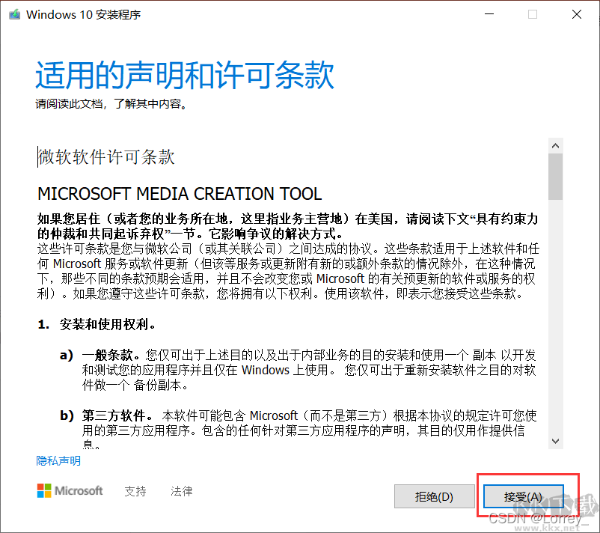Viewport: 600px width, 533px height.
Task: Click the scrollbar up arrow
Action: pos(555,145)
